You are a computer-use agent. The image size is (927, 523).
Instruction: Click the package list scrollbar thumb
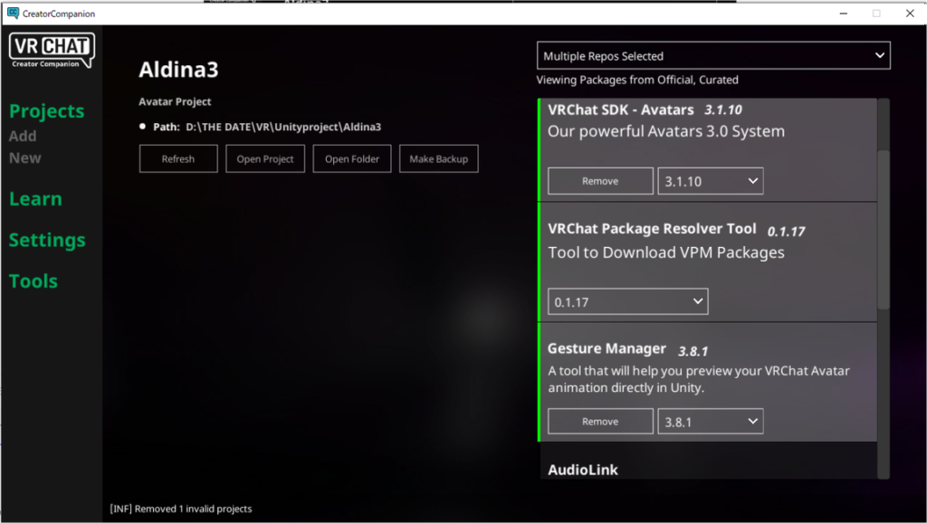click(884, 229)
